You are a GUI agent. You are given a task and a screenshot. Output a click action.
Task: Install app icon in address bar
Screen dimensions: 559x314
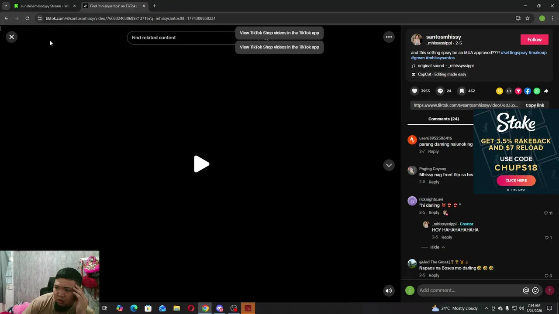click(518, 18)
